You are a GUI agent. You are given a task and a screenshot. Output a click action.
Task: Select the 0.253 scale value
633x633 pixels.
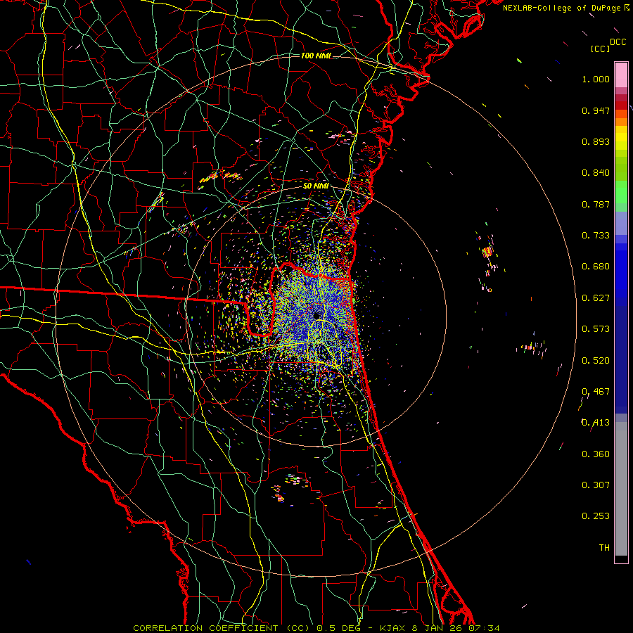(x=596, y=516)
